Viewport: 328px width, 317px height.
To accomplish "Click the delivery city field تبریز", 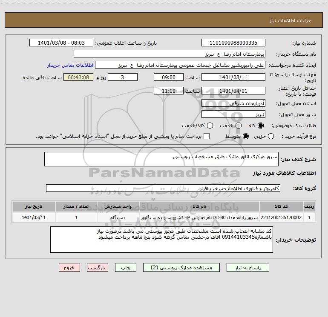I will point(233,114).
